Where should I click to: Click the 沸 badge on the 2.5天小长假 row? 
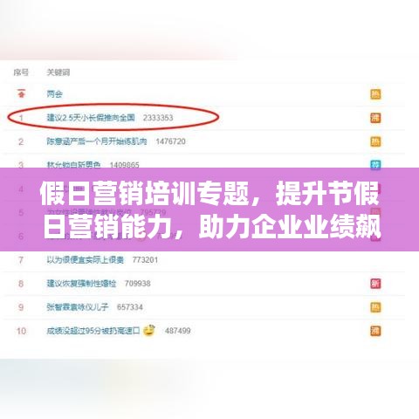tap(375, 118)
